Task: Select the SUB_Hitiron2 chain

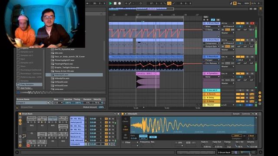Action: [77, 140]
